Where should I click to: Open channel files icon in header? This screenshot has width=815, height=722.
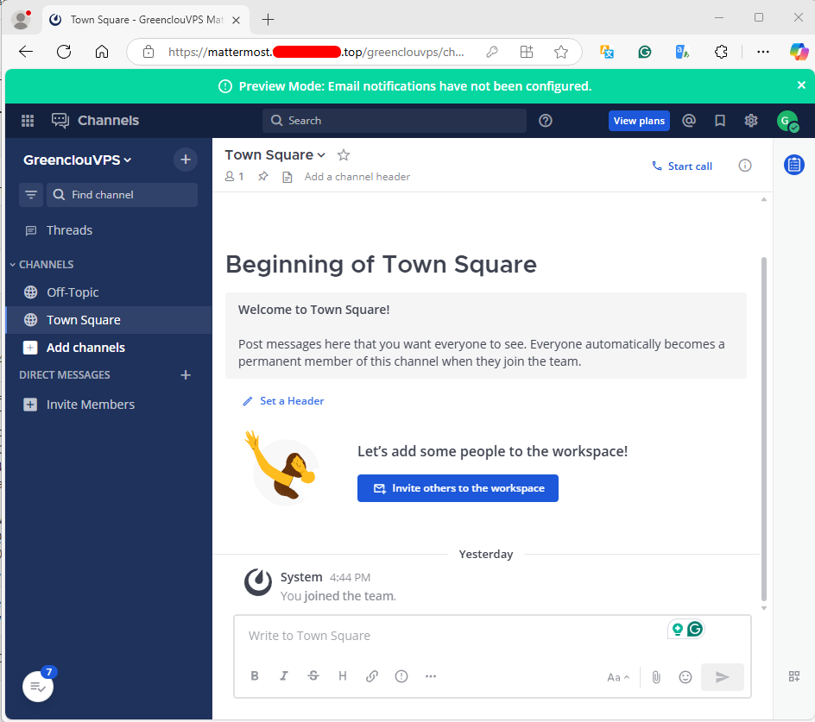(287, 177)
